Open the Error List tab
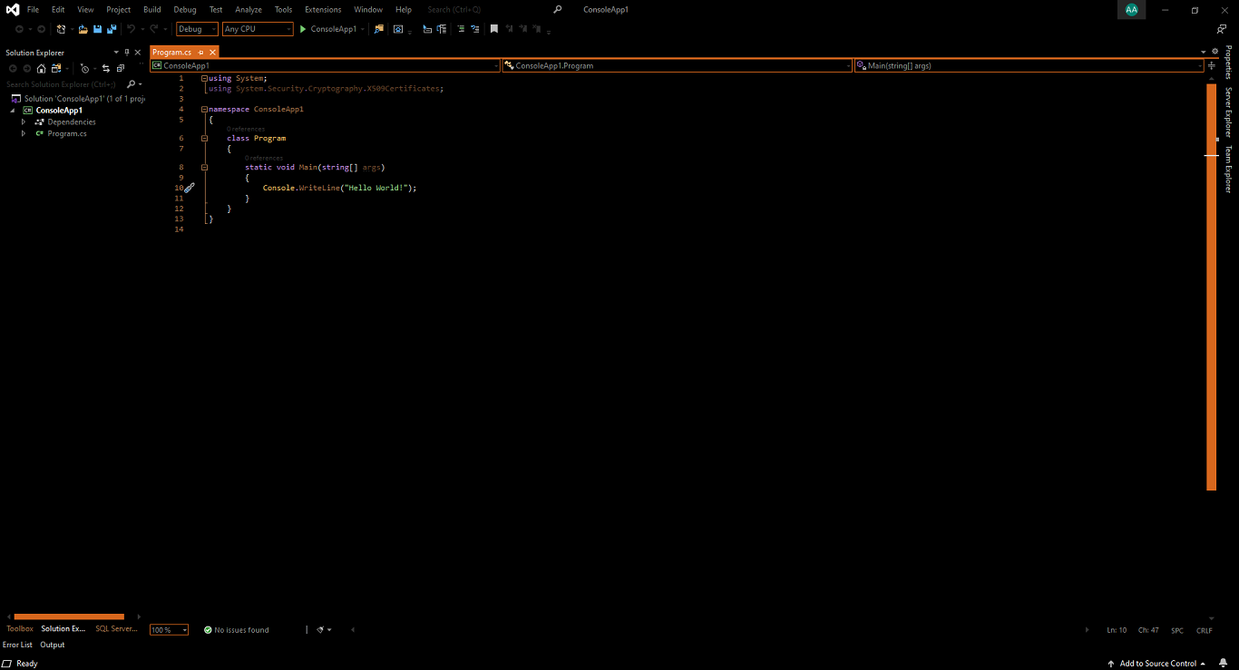The height and width of the screenshot is (670, 1239). (17, 645)
